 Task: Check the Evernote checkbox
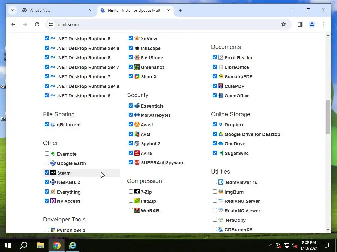pyautogui.click(x=47, y=154)
